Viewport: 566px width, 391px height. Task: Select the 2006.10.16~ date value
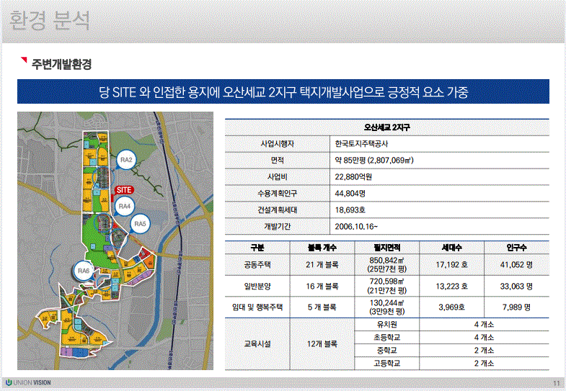click(x=356, y=227)
